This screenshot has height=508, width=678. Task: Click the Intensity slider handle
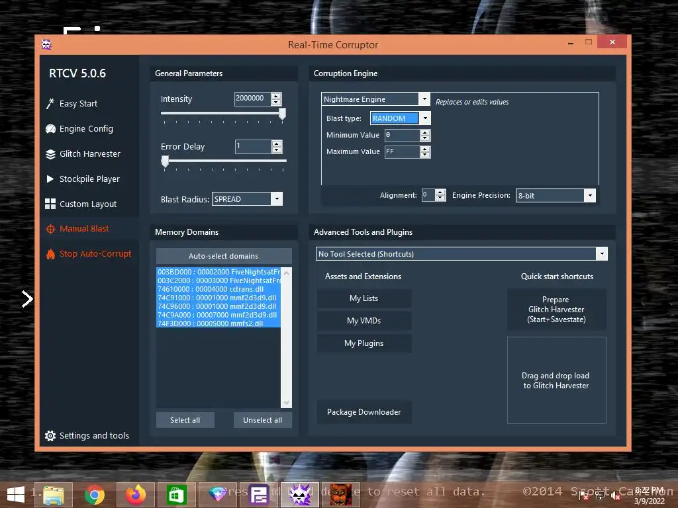(282, 114)
